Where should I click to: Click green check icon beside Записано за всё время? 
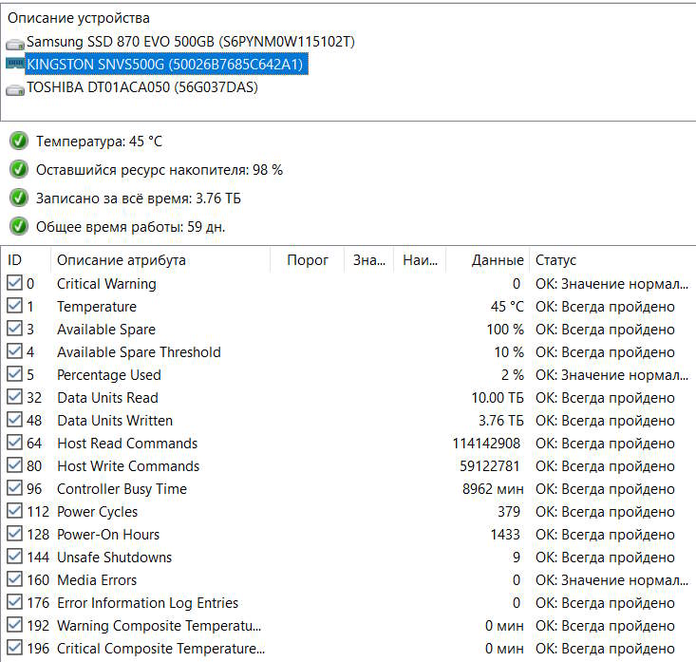pos(19,198)
